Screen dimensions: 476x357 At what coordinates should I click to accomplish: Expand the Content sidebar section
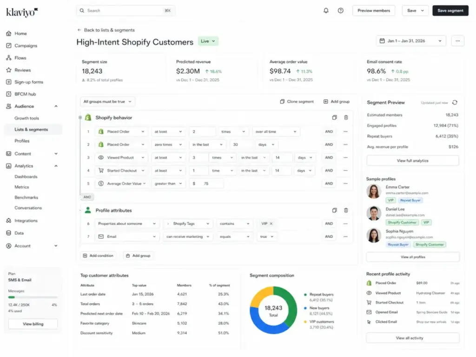[x=56, y=153]
